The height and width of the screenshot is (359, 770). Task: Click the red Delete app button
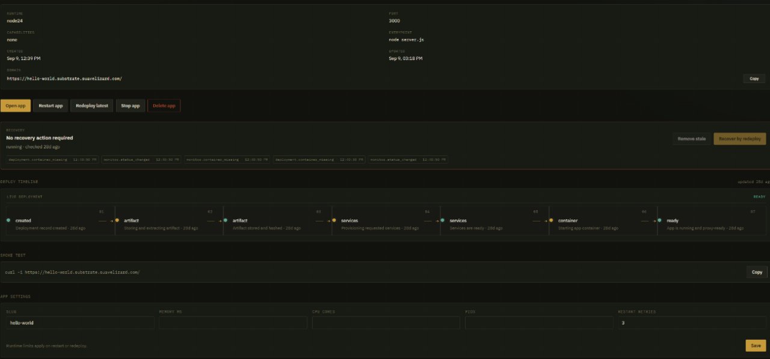(164, 106)
